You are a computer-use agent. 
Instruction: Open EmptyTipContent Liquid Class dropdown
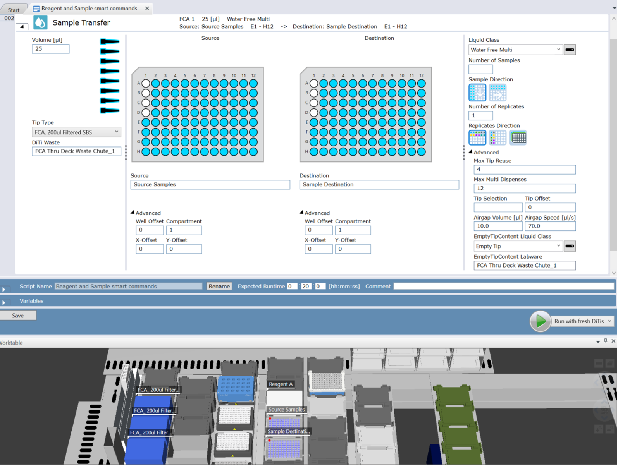click(518, 246)
